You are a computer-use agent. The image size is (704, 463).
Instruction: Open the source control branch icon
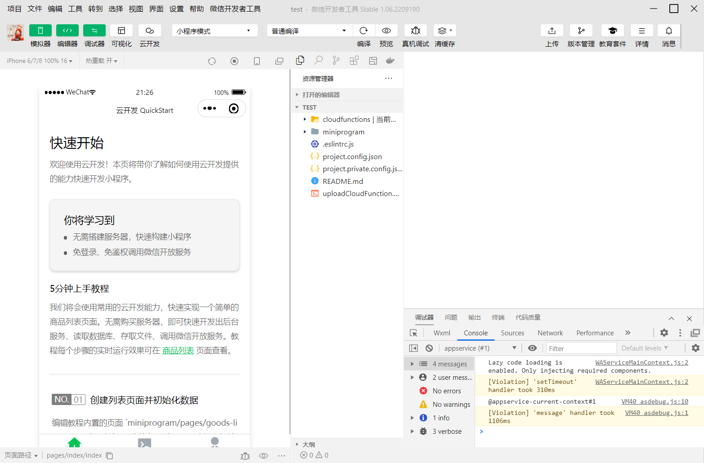pyautogui.click(x=336, y=60)
